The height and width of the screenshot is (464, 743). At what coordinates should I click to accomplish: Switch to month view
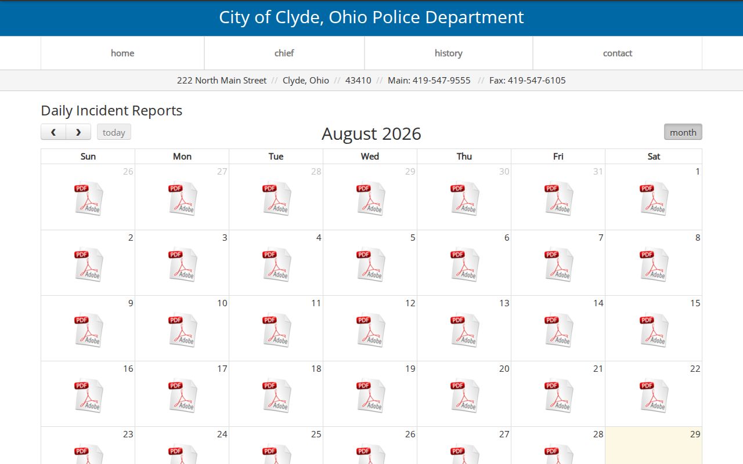click(x=683, y=132)
